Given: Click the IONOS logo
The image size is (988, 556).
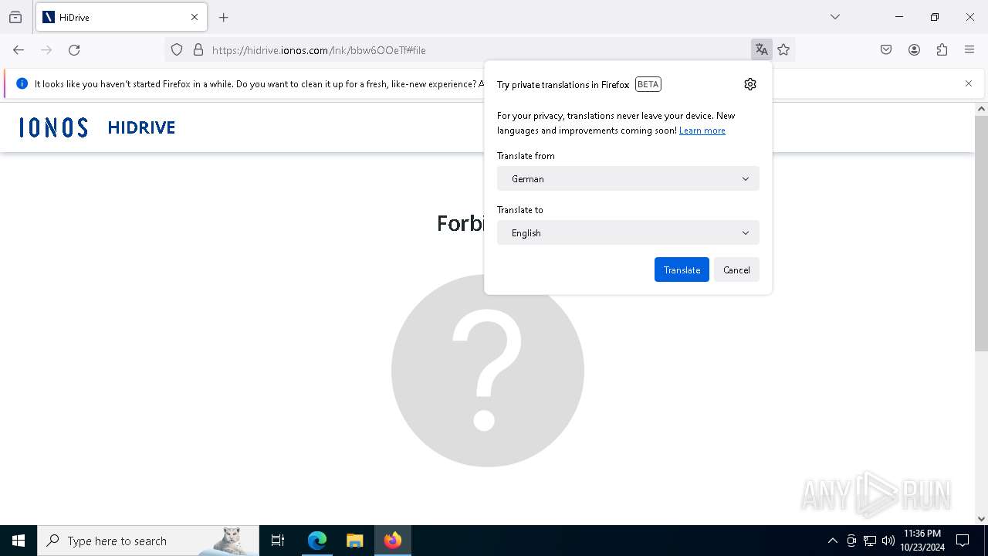Looking at the screenshot, I should pos(54,127).
